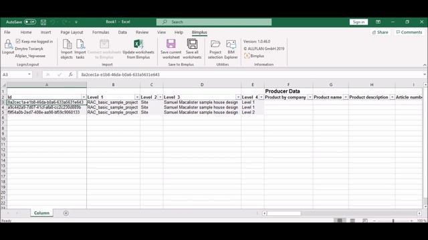Image resolution: width=428 pixels, height=240 pixels.
Task: Open Product by company filter dropdown
Action: click(310, 97)
